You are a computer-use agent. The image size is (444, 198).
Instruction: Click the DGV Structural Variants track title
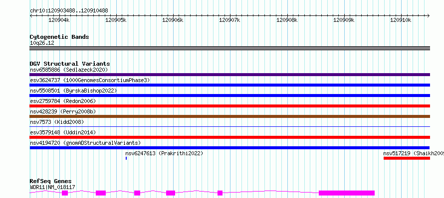70,64
